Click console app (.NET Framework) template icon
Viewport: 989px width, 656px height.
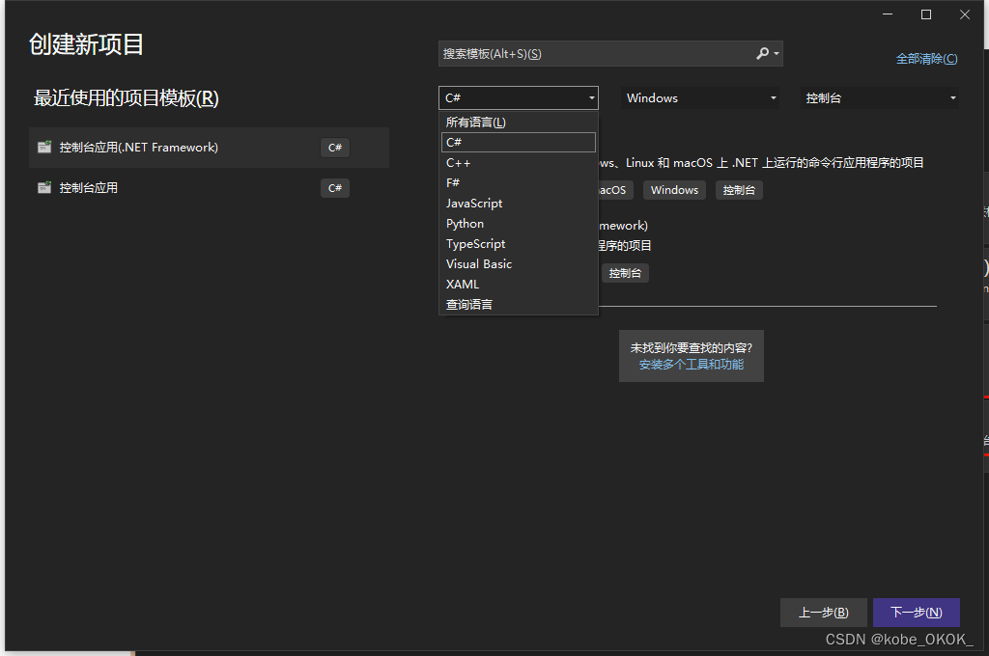44,147
